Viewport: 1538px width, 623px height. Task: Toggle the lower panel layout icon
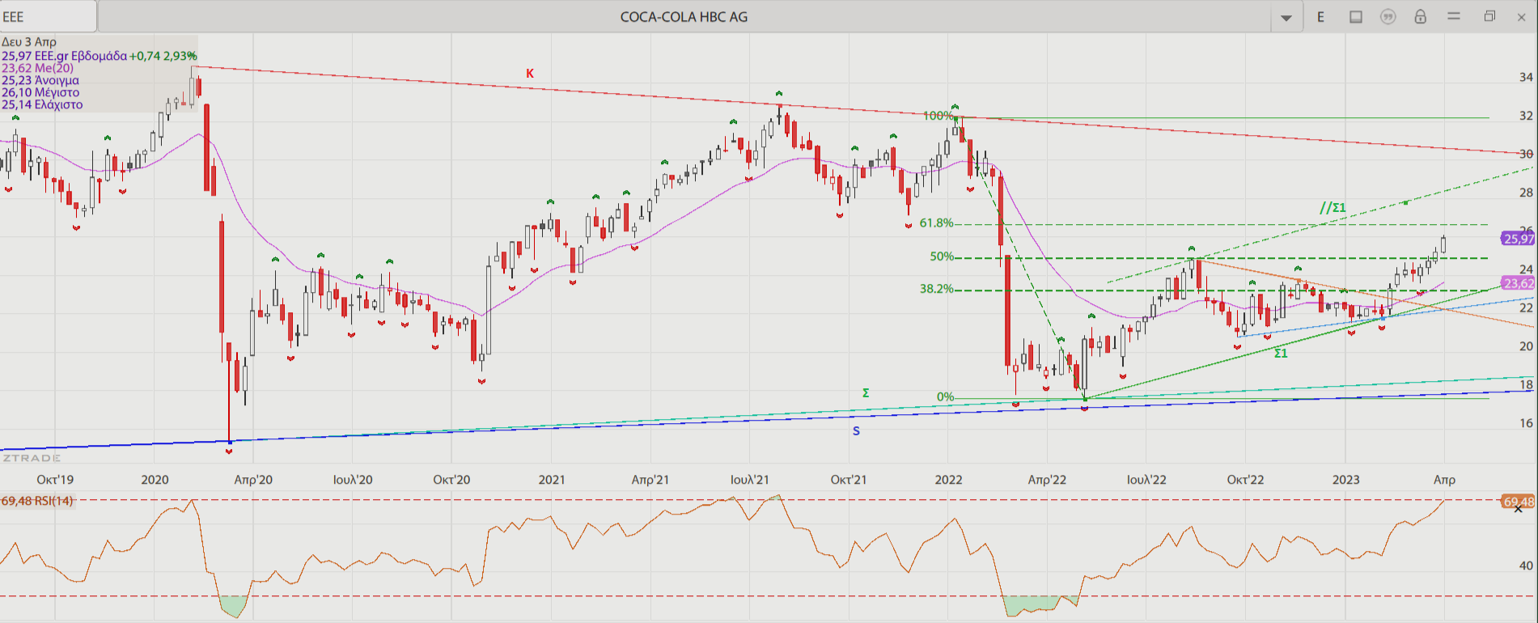1356,17
